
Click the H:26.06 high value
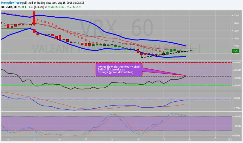59,7
